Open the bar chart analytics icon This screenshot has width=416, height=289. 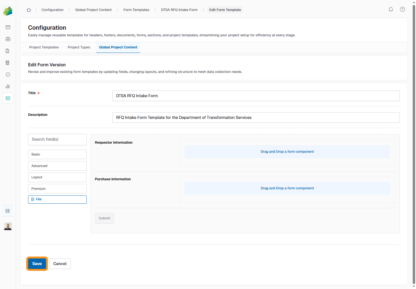pos(8,86)
